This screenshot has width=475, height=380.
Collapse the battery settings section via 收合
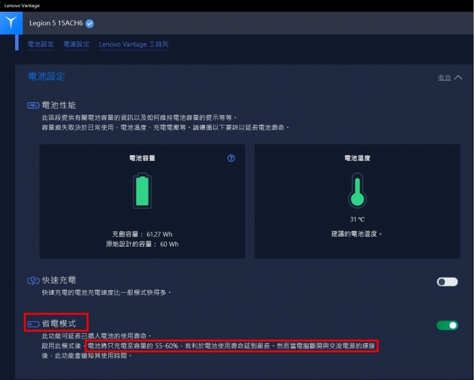445,78
